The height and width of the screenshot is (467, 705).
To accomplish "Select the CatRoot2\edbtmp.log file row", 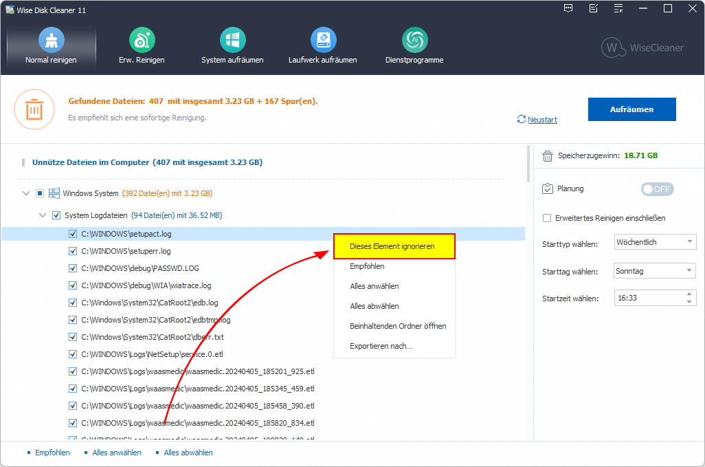I will (263, 320).
